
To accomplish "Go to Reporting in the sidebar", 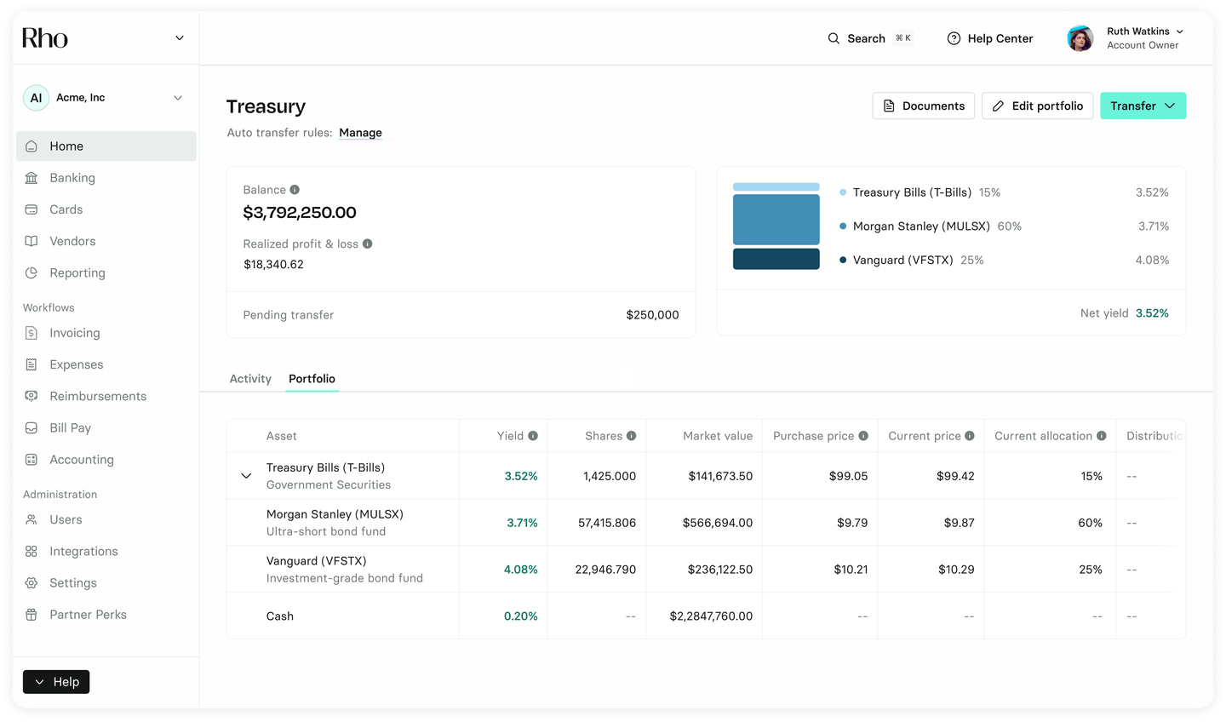I will point(106,272).
